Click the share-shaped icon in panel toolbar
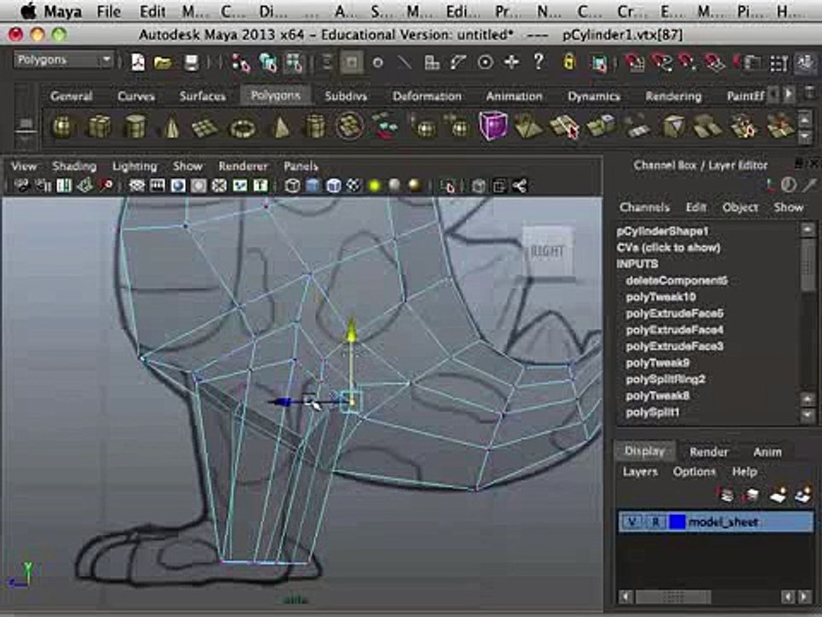 tap(520, 185)
